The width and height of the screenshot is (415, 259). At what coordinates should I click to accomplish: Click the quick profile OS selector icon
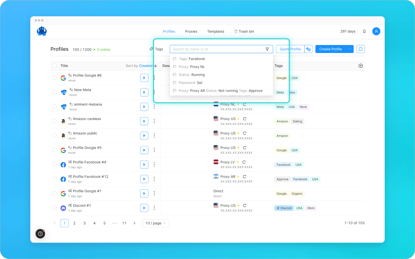click(309, 49)
